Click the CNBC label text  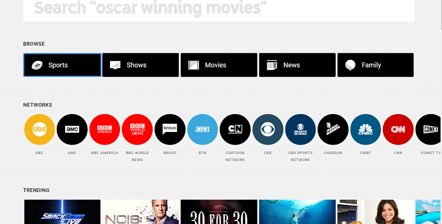point(366,153)
